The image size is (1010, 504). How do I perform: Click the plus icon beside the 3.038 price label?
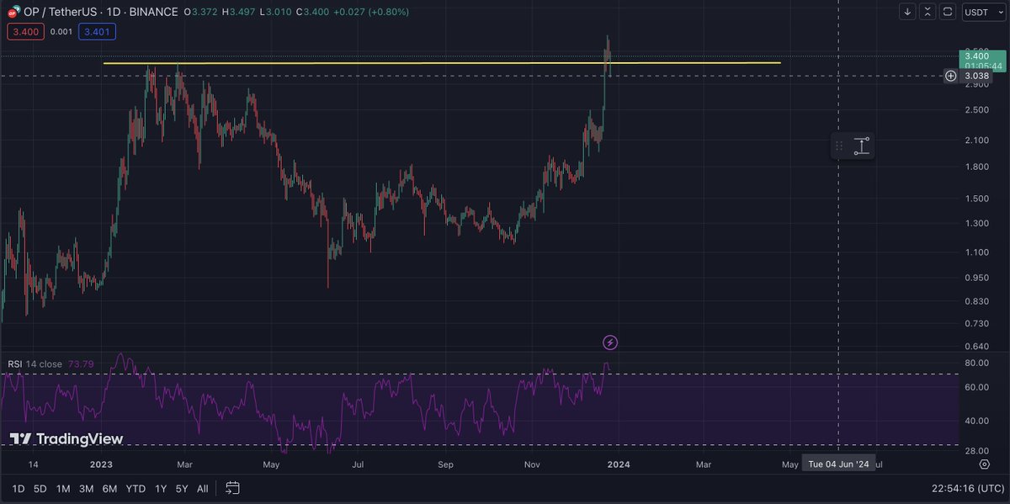click(x=950, y=76)
